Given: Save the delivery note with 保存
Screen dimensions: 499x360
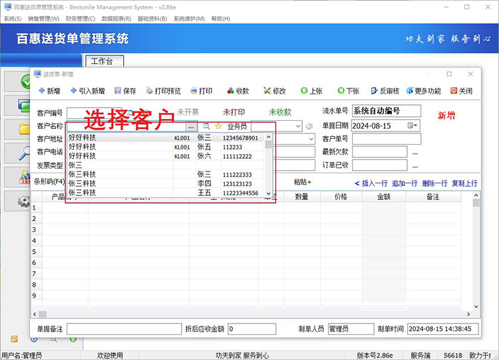Looking at the screenshot, I should [125, 91].
